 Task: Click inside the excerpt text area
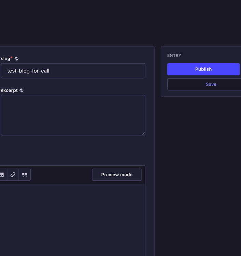pyautogui.click(x=73, y=115)
